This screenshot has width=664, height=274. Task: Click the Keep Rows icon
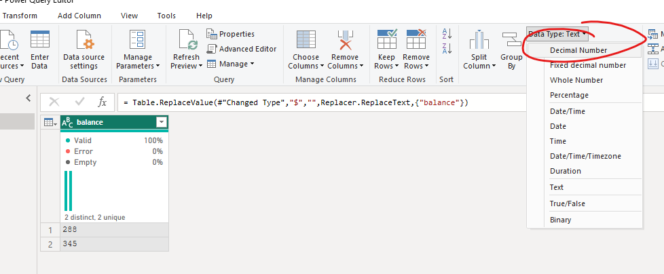pyautogui.click(x=387, y=39)
